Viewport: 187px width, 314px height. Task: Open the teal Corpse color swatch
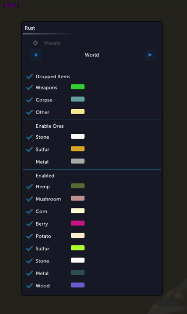tap(78, 99)
